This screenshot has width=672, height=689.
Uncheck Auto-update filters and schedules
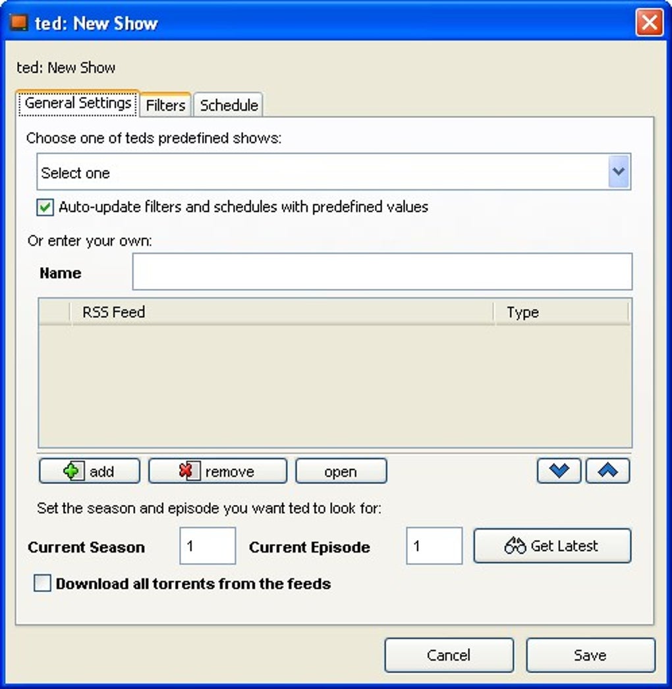pos(45,208)
